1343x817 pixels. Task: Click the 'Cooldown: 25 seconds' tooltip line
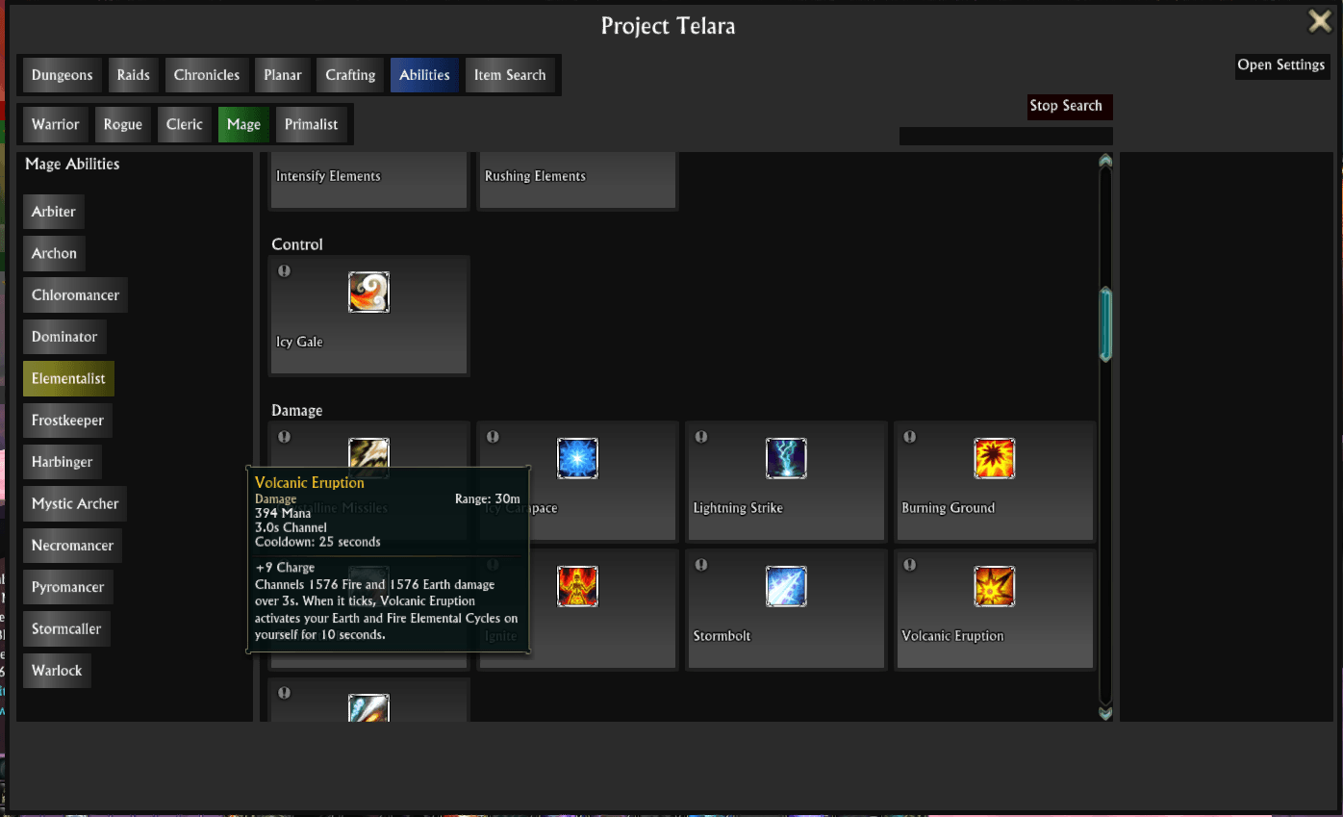[x=317, y=542]
